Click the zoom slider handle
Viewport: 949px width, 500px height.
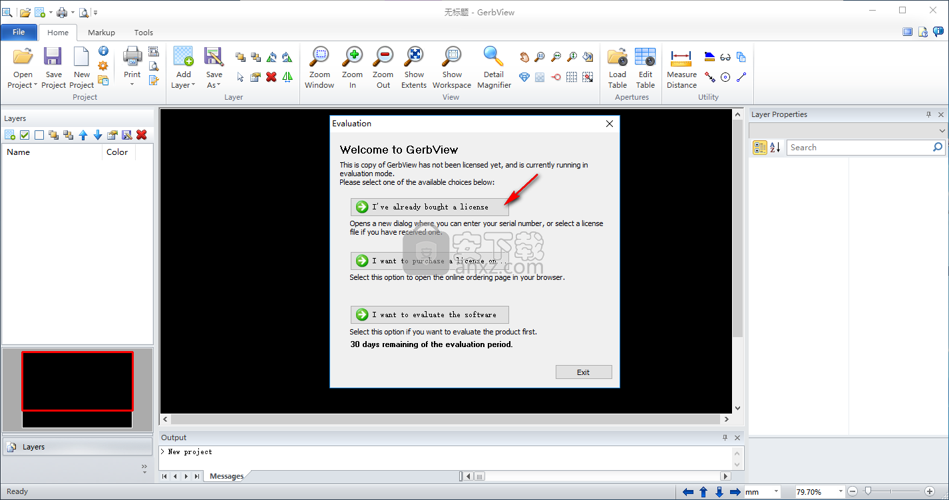click(x=867, y=491)
